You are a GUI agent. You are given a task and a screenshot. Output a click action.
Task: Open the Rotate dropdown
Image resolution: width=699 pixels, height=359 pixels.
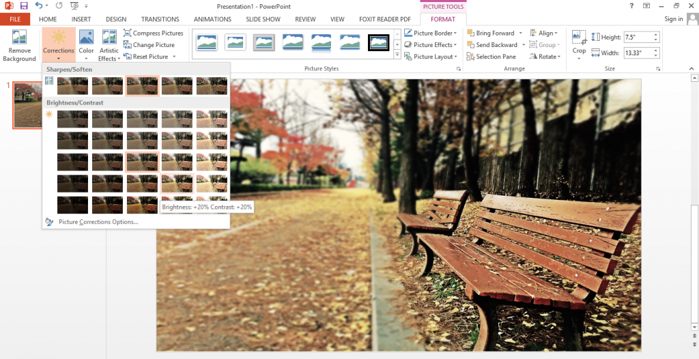pyautogui.click(x=545, y=57)
